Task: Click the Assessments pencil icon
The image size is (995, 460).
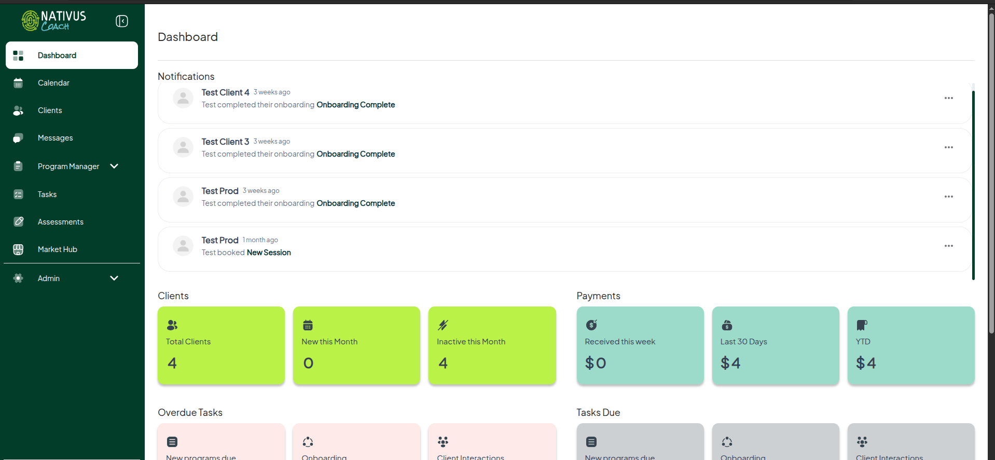Action: click(x=18, y=222)
